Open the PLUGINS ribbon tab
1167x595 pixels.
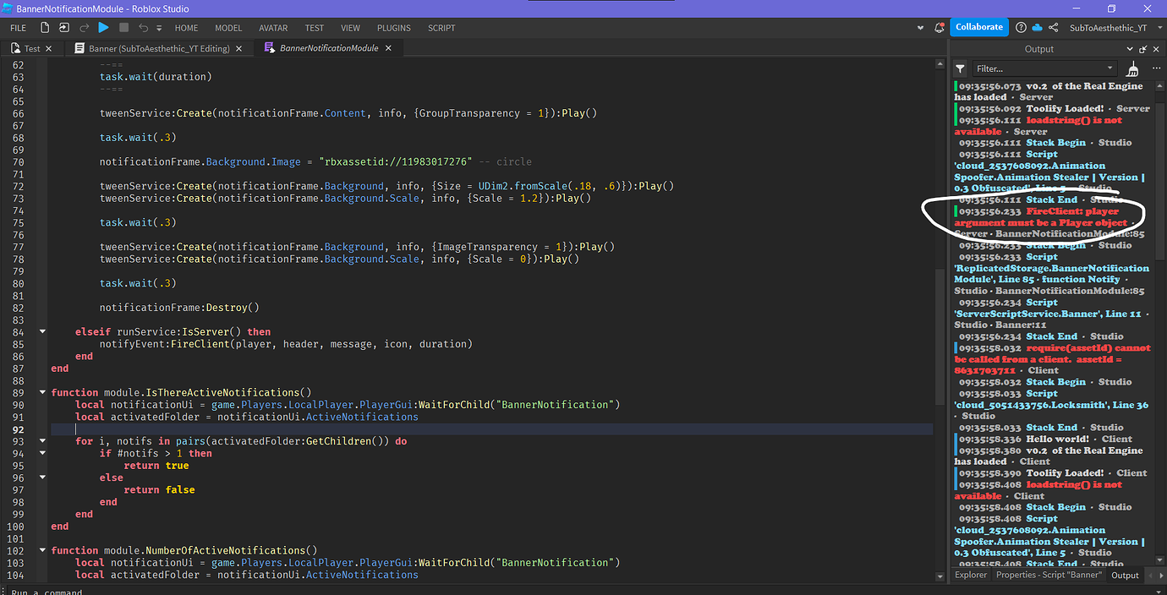click(x=394, y=28)
